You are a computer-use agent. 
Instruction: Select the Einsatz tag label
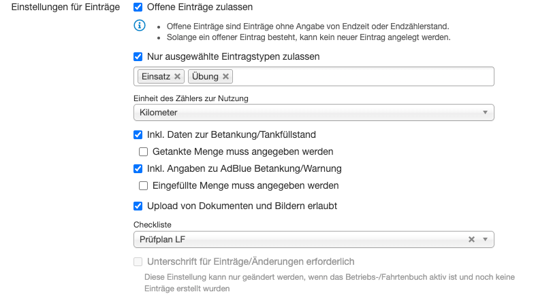pos(155,77)
